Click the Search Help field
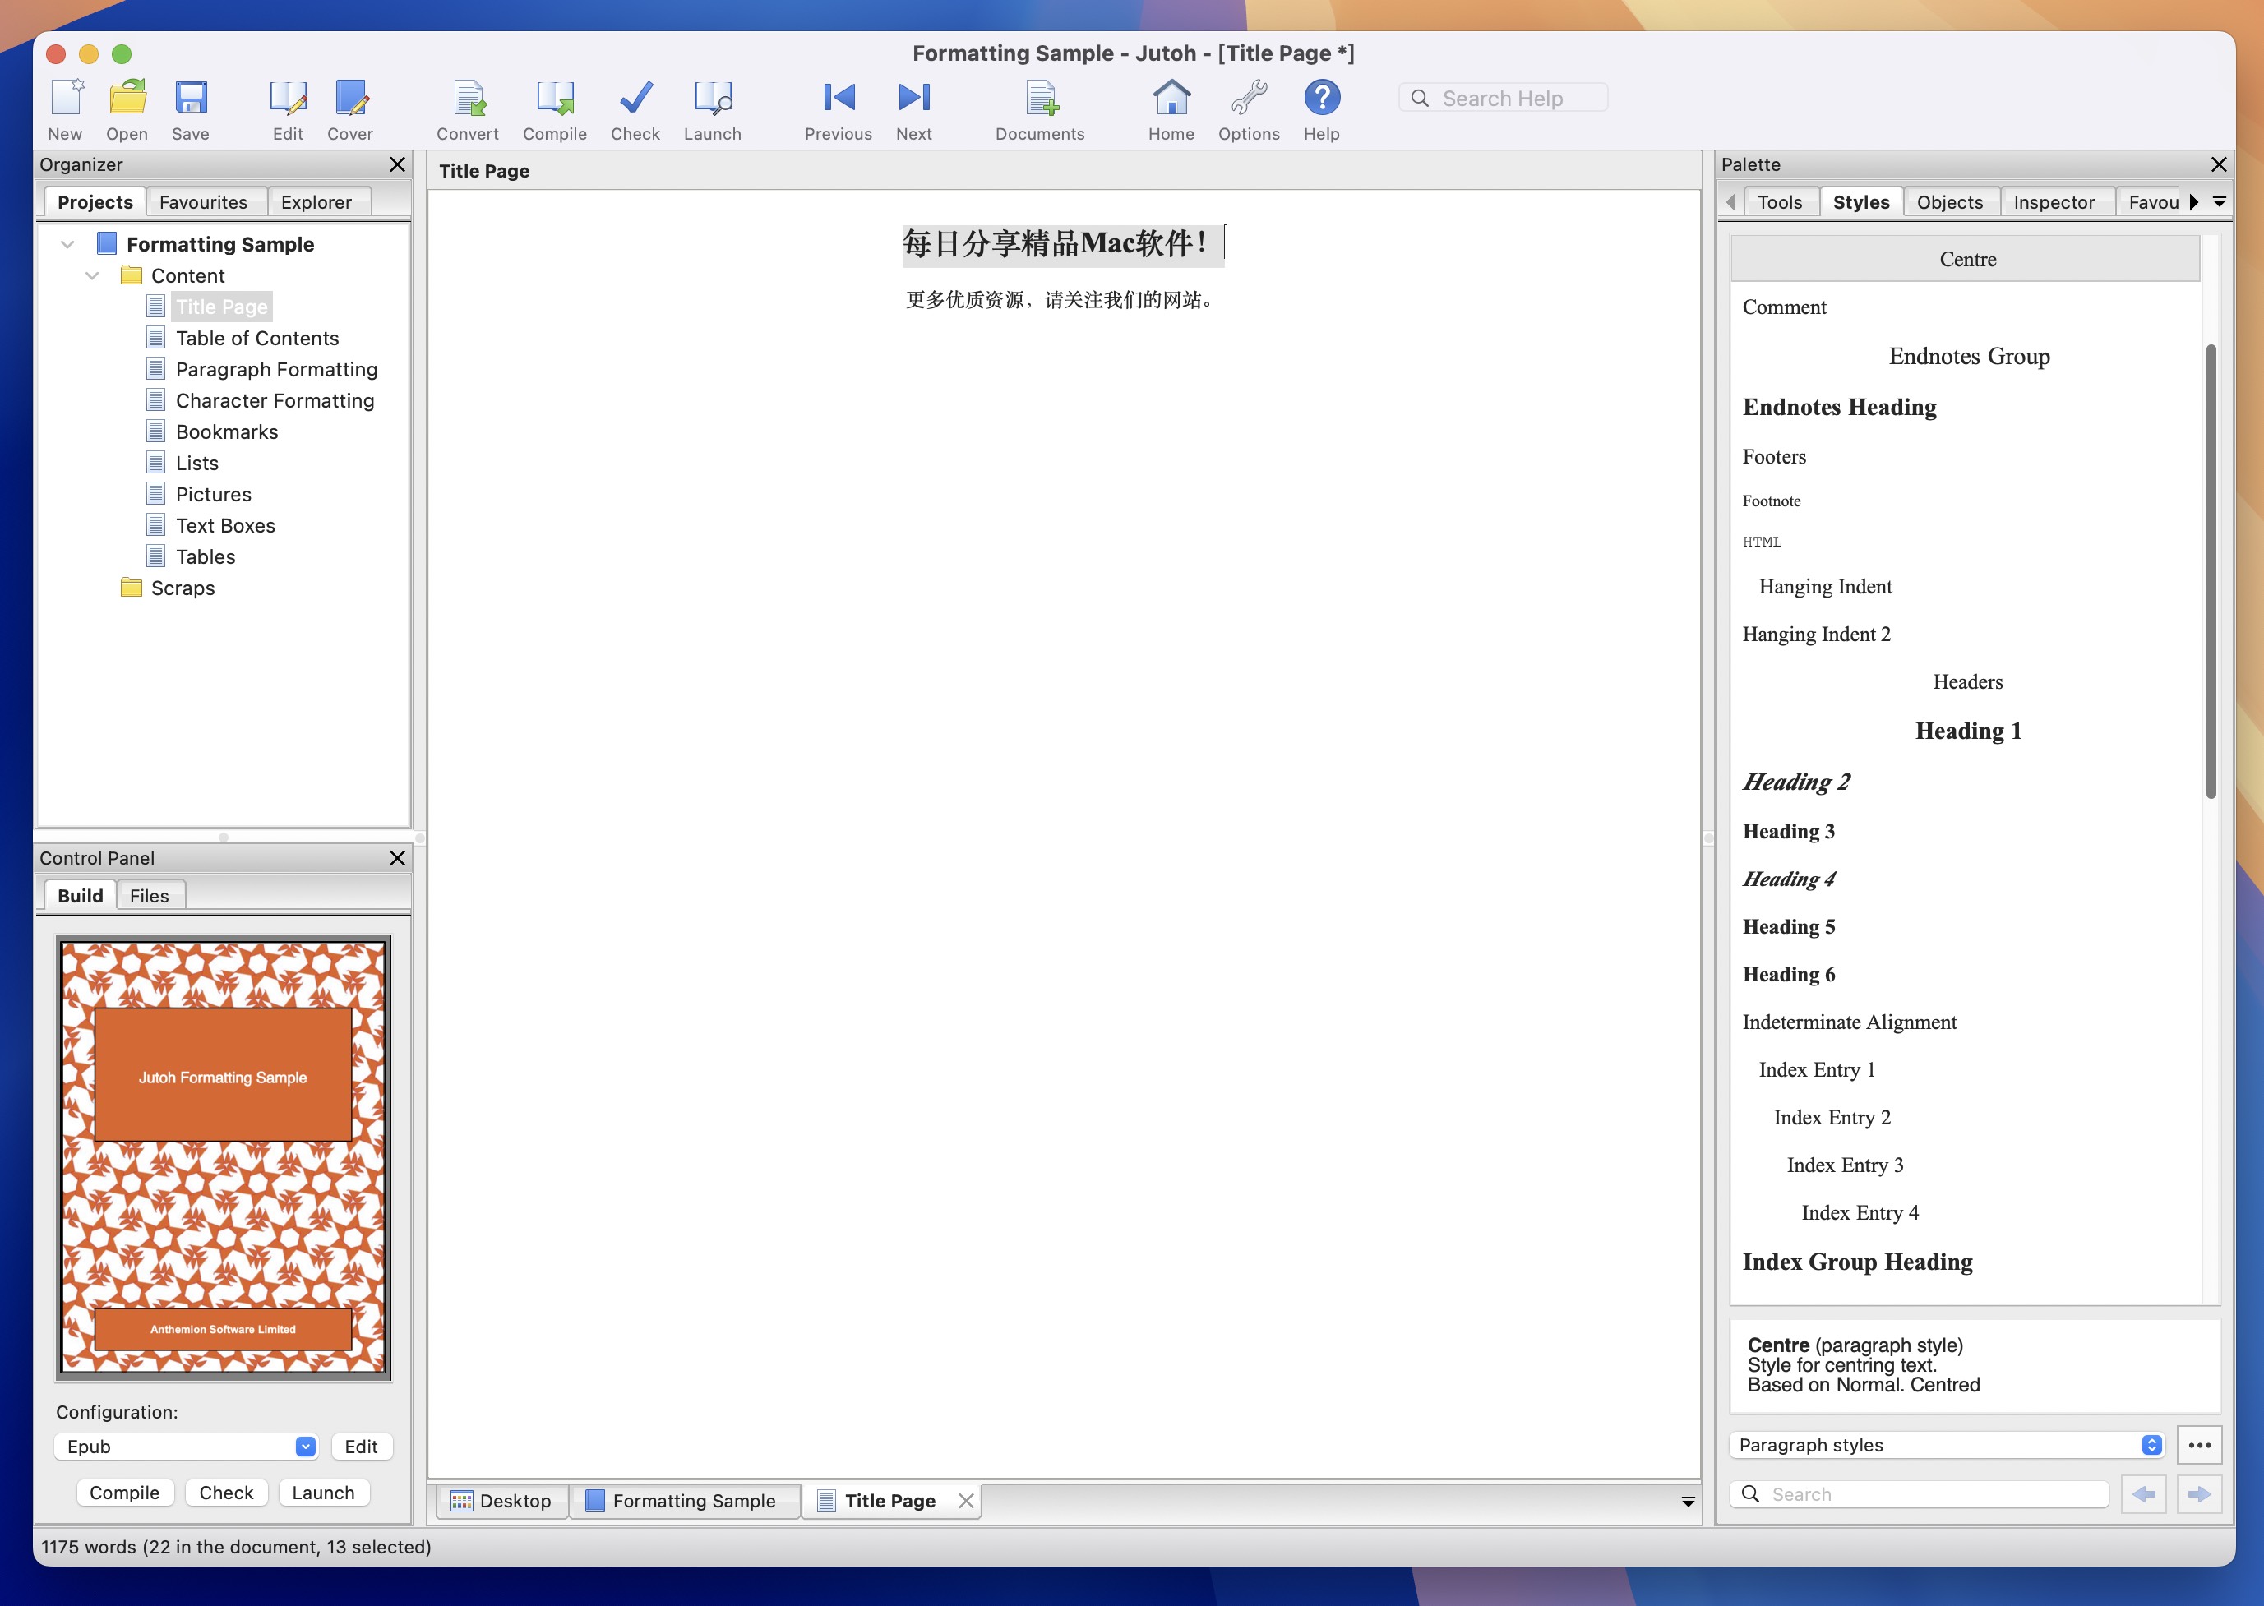2264x1606 pixels. coord(1503,98)
